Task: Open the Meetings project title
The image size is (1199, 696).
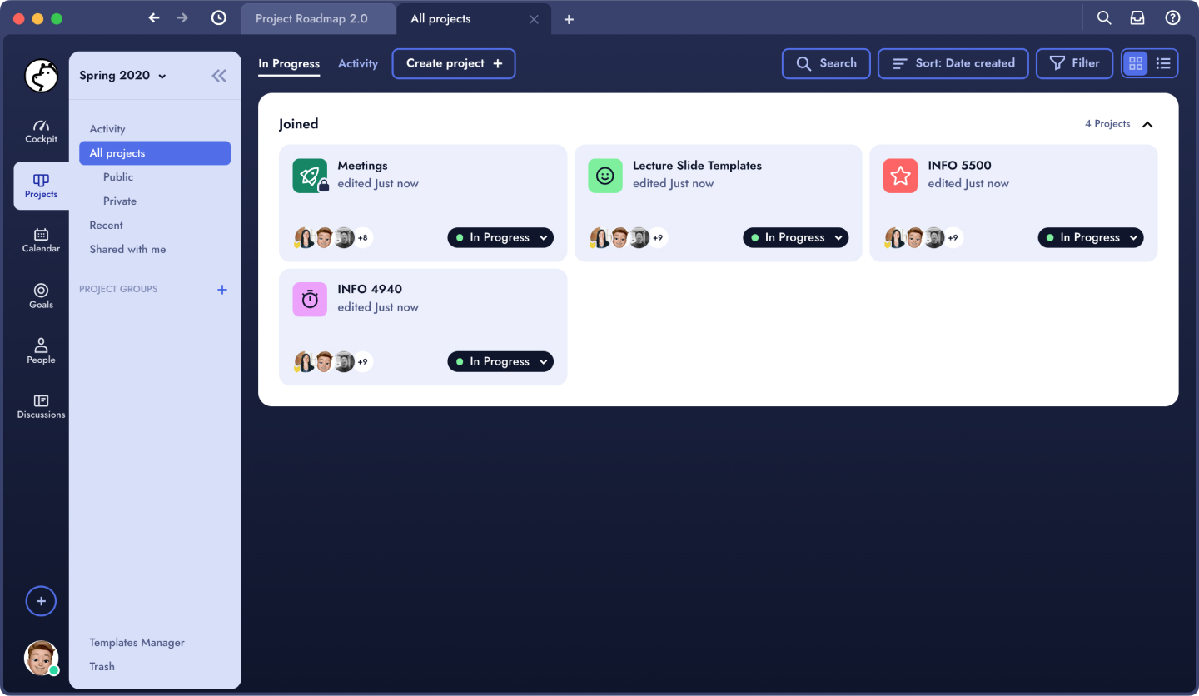Action: pos(362,166)
